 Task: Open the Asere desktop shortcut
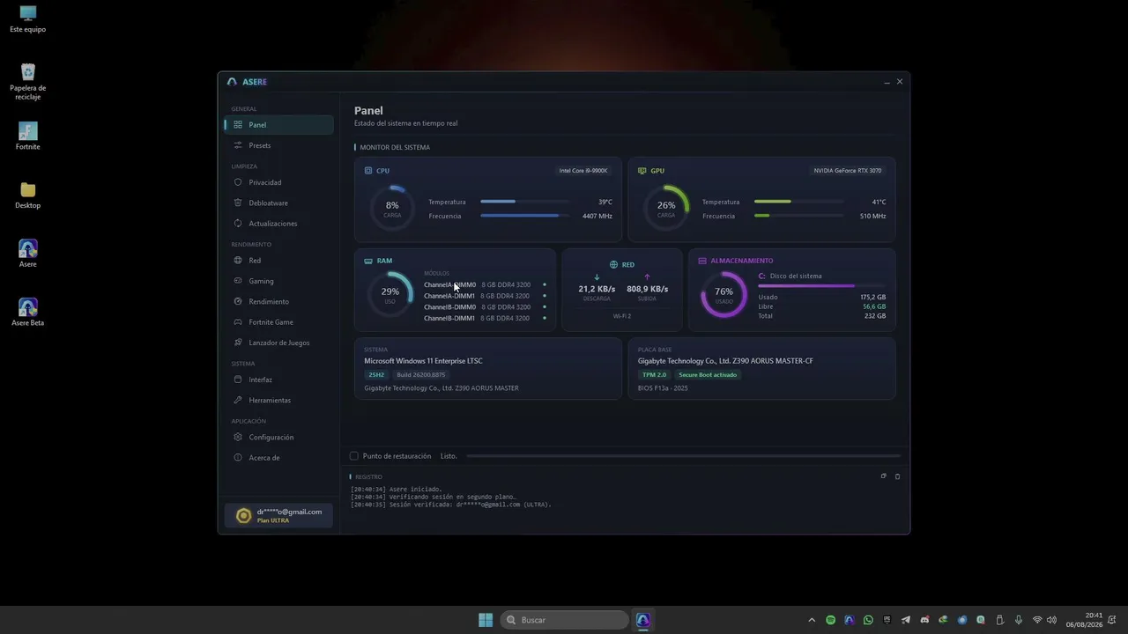tap(28, 254)
